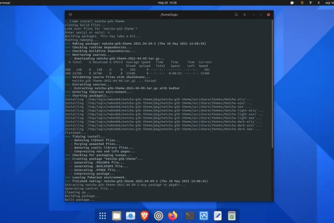Click 'Checking buildtime dependencies...' line
This screenshot has width=334, height=223.
(x=100, y=51)
